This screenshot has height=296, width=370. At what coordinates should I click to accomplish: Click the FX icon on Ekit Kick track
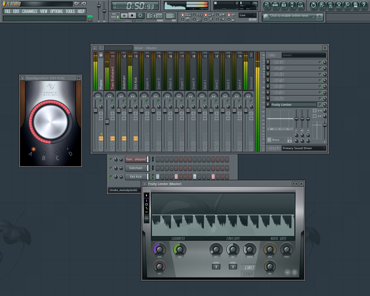point(136,138)
